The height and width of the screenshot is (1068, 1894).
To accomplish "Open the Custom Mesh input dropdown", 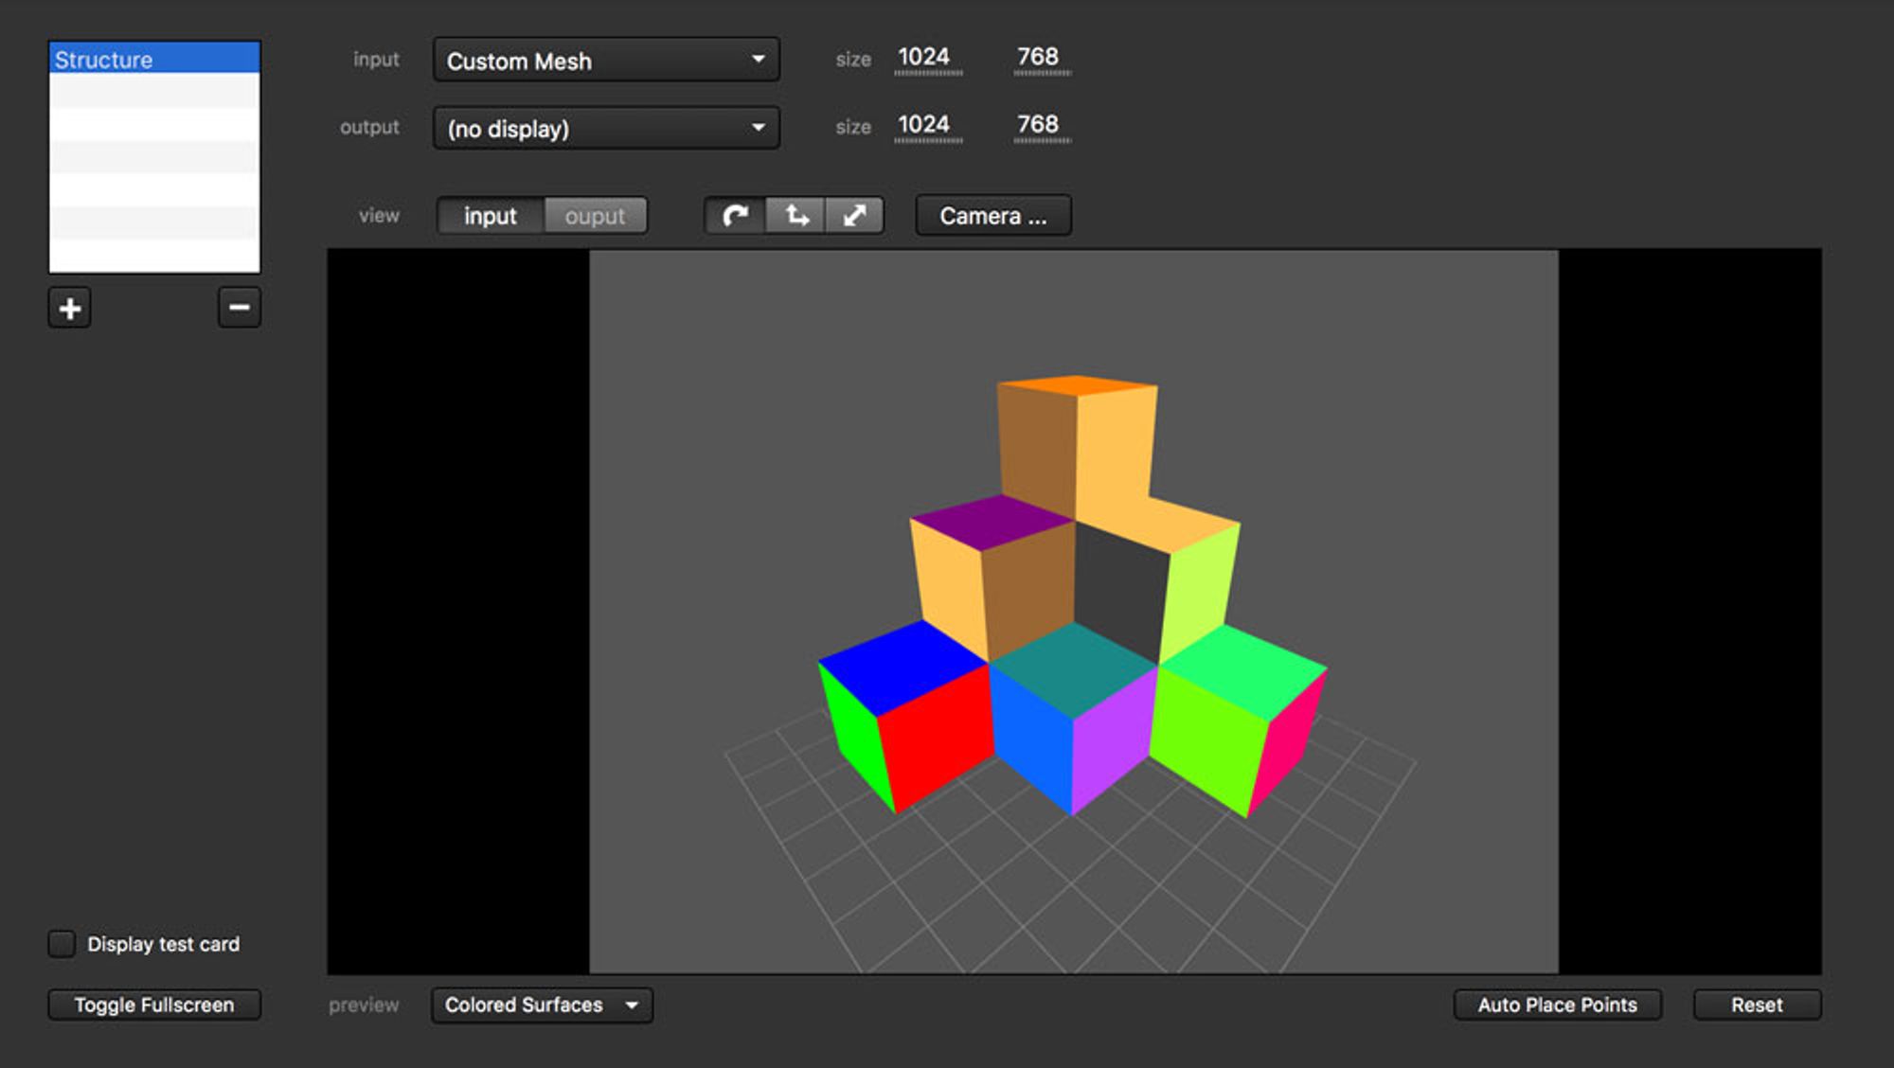I will [606, 61].
